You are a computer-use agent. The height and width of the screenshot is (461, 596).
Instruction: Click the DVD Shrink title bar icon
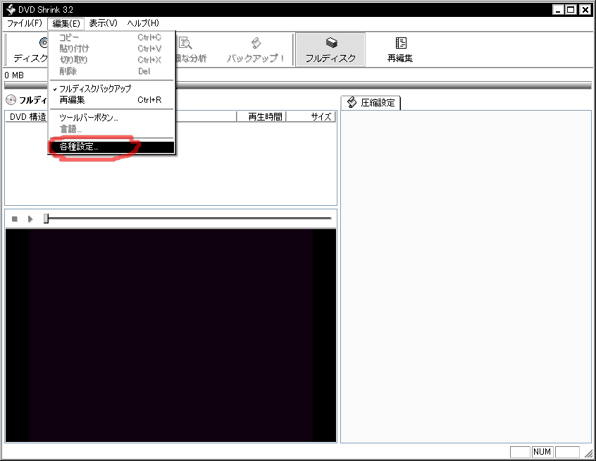click(x=11, y=9)
